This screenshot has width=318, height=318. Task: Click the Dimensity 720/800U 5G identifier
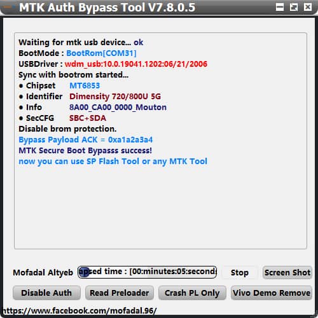point(115,97)
